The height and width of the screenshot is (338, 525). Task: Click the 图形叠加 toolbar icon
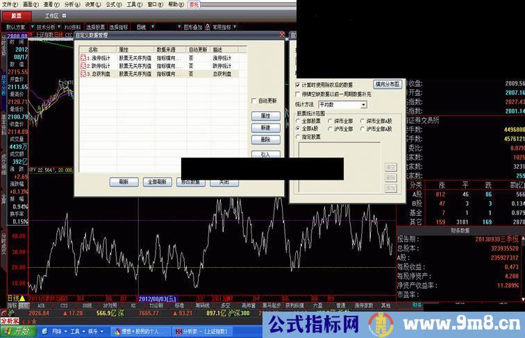(185, 27)
